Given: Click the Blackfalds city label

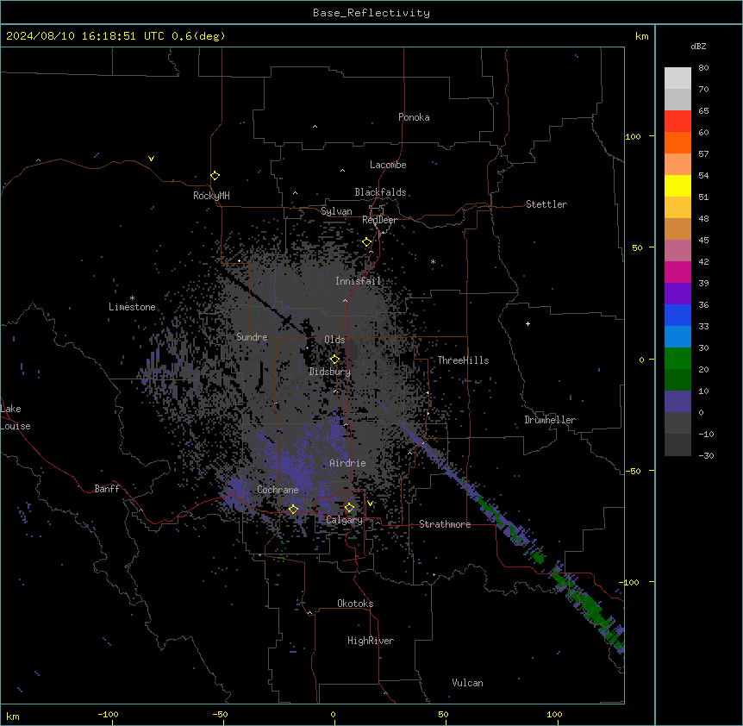Looking at the screenshot, I should click(x=380, y=192).
